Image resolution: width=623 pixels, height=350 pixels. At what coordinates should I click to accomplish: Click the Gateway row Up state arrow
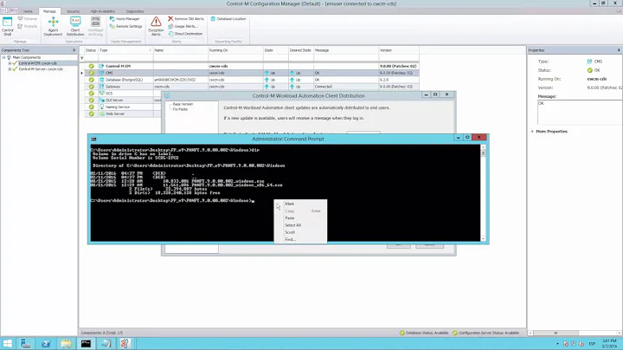click(x=267, y=87)
